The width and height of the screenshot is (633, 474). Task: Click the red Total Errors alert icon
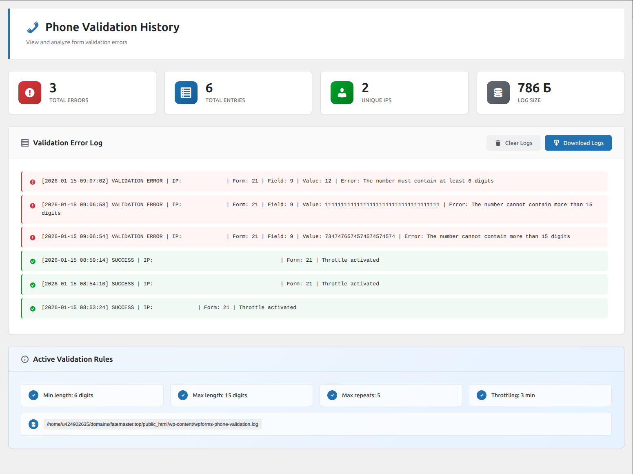click(30, 93)
